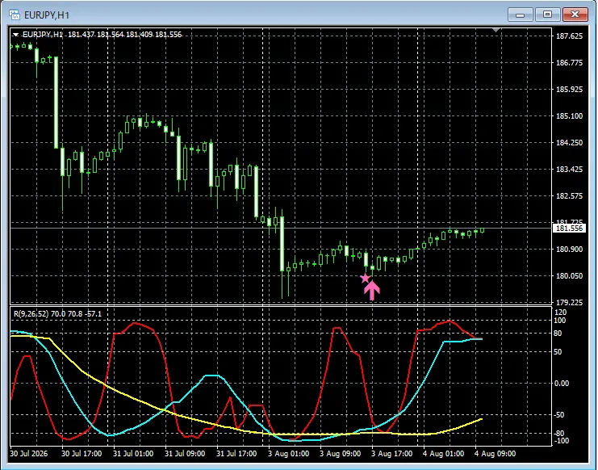The height and width of the screenshot is (470, 598).
Task: Click the time axis label 3 Aug 09:00
Action: tap(341, 454)
